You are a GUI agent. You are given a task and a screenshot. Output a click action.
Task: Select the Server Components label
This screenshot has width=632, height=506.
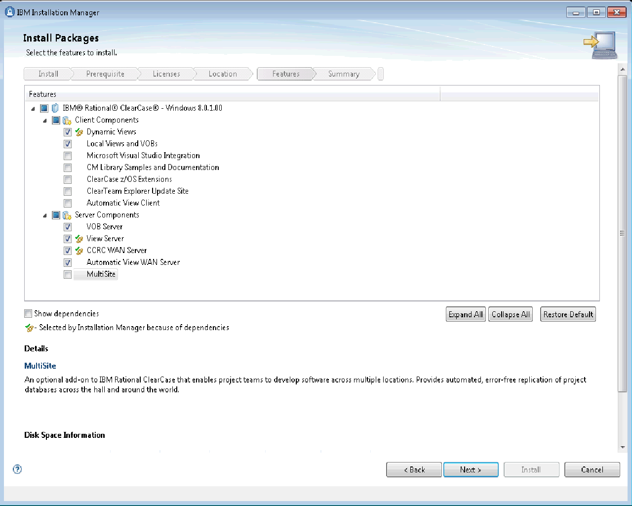[107, 215]
